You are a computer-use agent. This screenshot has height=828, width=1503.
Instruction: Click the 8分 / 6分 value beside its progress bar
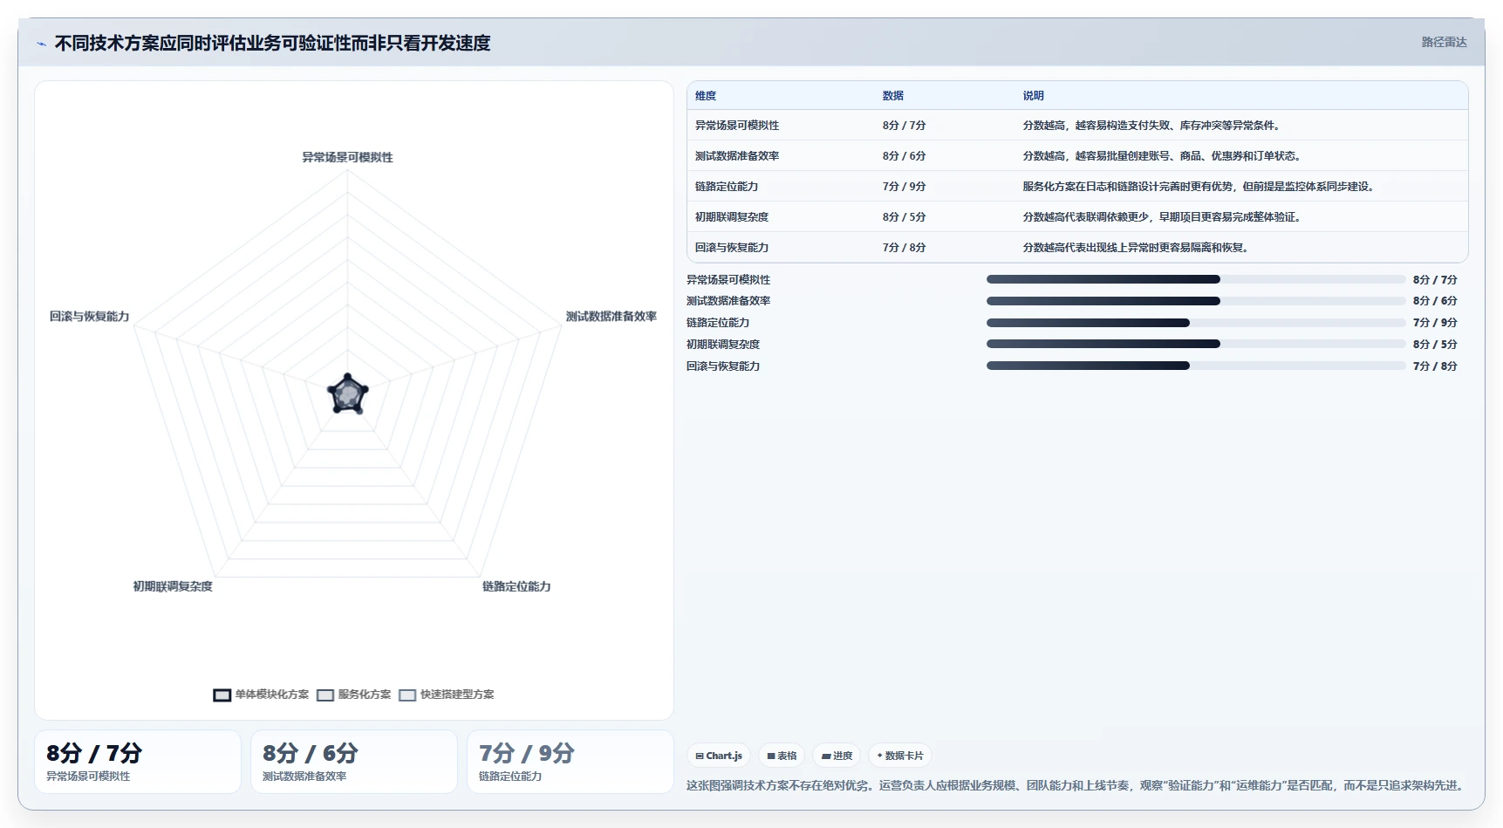point(1435,301)
